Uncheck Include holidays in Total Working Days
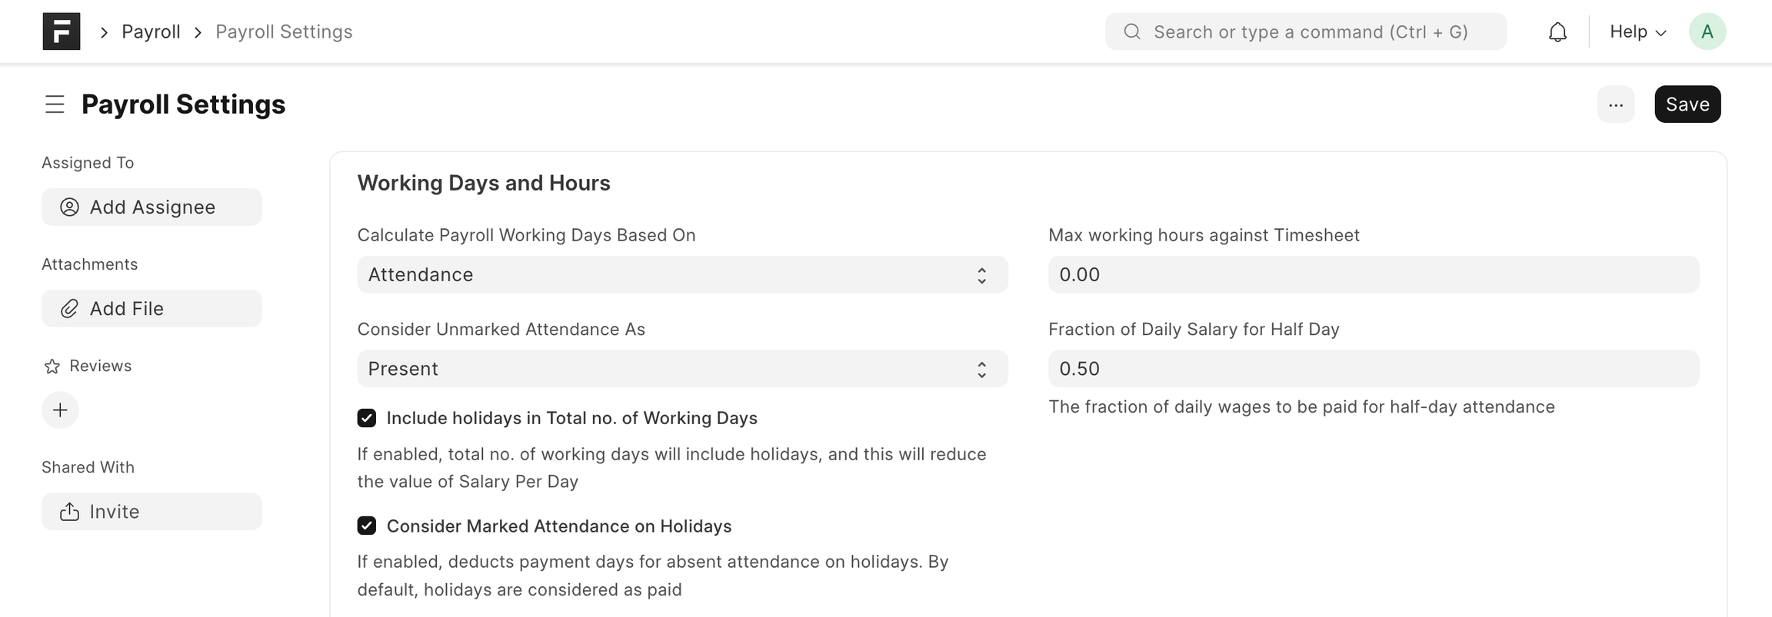Image resolution: width=1772 pixels, height=617 pixels. point(367,418)
